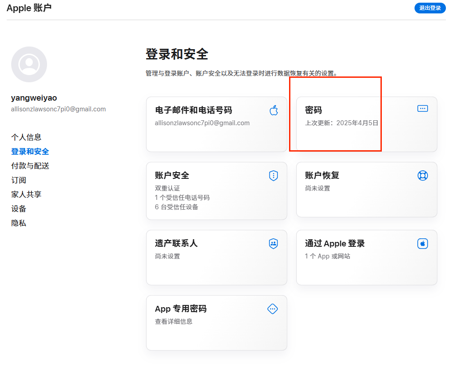
Task: Click the Apple logo icon on email card
Action: pos(273,110)
